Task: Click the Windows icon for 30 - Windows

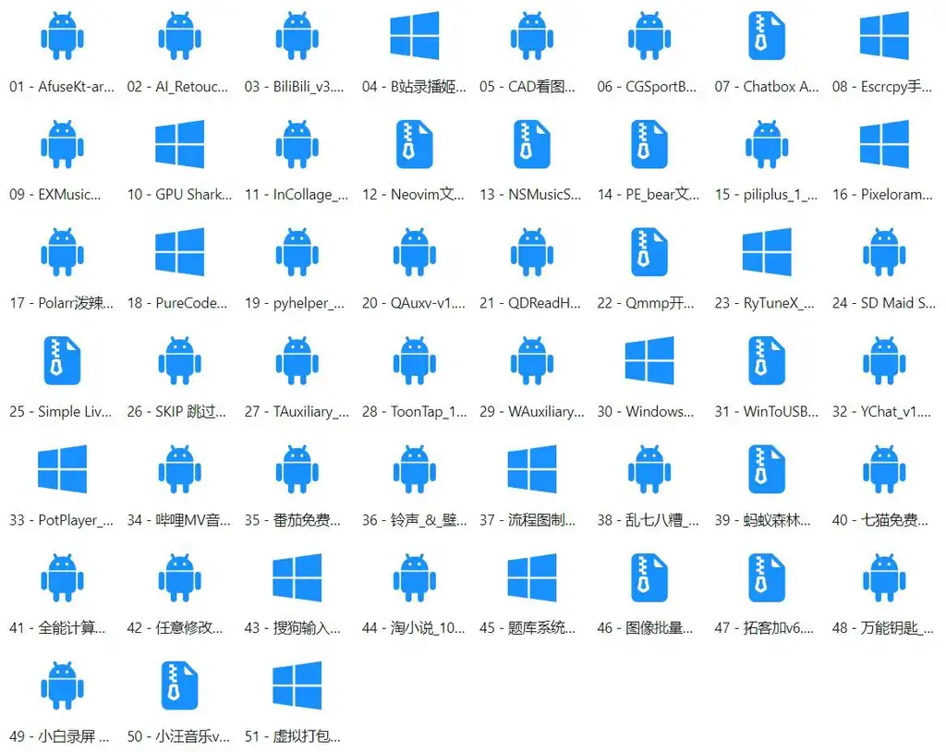Action: tap(649, 361)
